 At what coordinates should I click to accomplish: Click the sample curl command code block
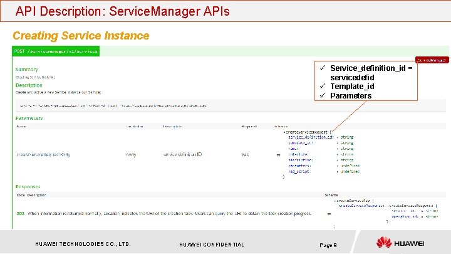(231, 106)
